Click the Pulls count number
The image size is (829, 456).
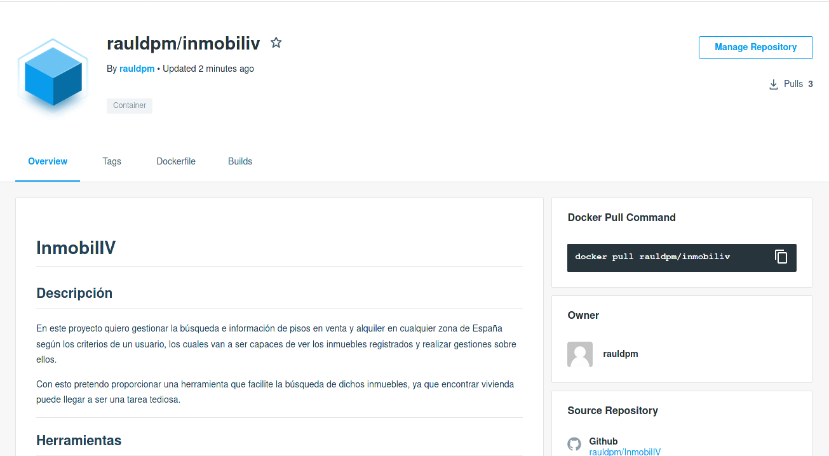(x=811, y=84)
